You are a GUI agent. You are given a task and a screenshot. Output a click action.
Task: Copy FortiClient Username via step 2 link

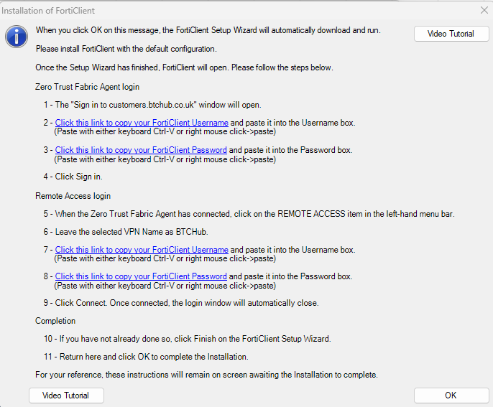[x=142, y=123]
